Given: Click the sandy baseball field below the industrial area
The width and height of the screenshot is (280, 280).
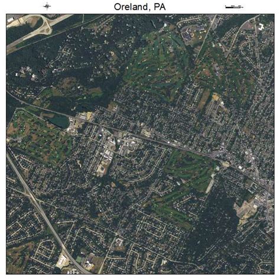Looking at the screenshot, I should tap(102, 167).
